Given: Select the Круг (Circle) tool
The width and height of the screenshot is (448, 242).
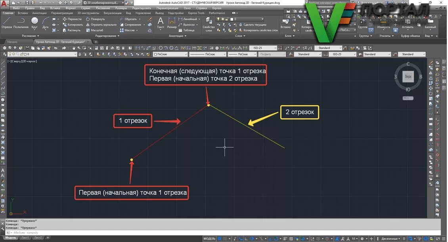Looking at the screenshot, I should (34, 23).
